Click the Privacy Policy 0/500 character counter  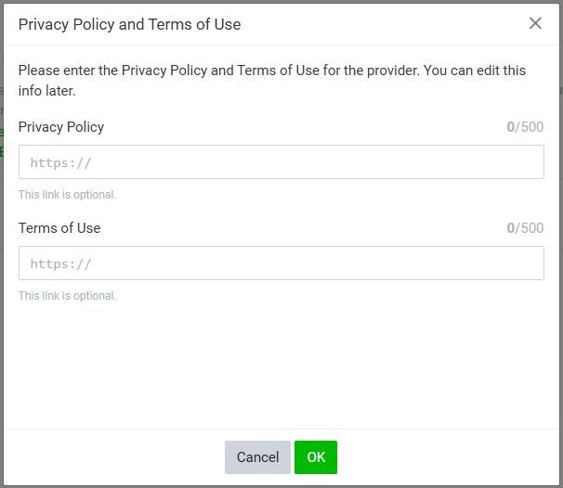(525, 127)
